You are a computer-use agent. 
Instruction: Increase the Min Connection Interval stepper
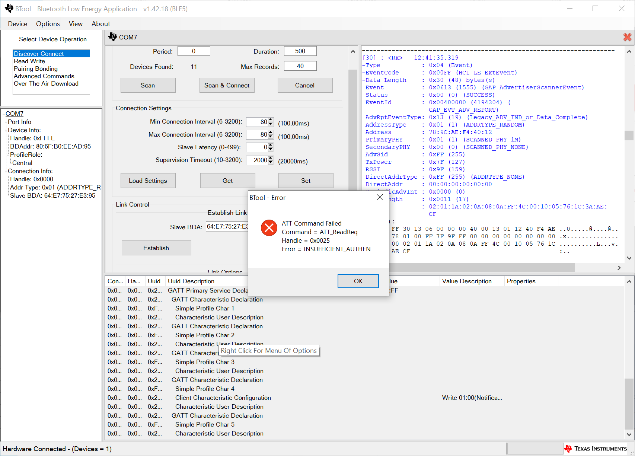coord(271,120)
